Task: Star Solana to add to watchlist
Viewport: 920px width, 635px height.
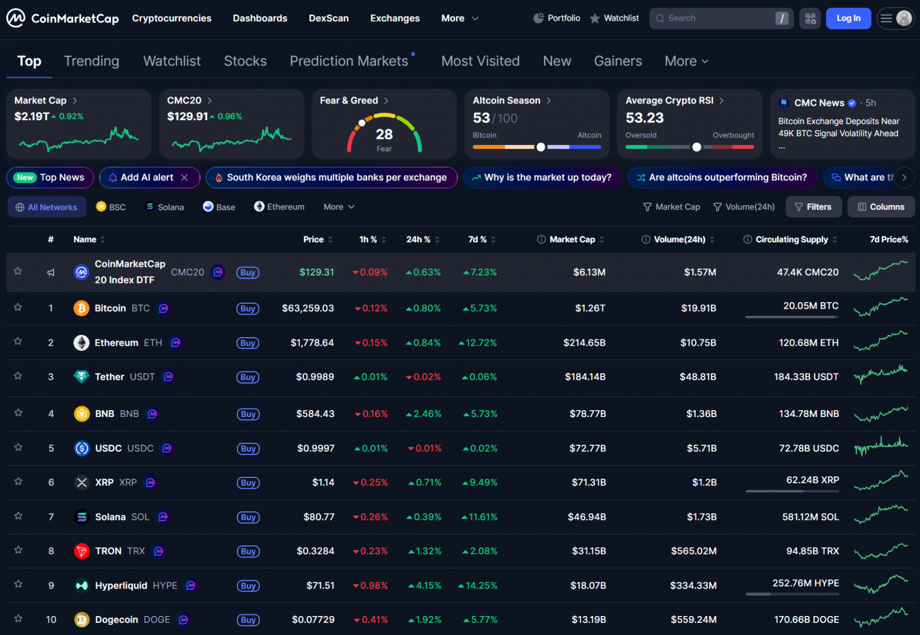Action: pyautogui.click(x=18, y=515)
